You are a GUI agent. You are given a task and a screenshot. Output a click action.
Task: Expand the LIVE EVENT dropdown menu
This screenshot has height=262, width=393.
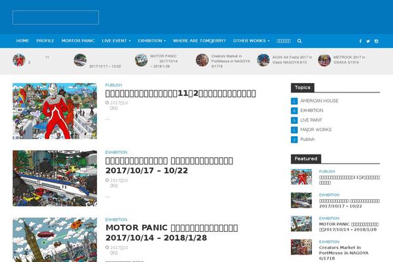(116, 41)
